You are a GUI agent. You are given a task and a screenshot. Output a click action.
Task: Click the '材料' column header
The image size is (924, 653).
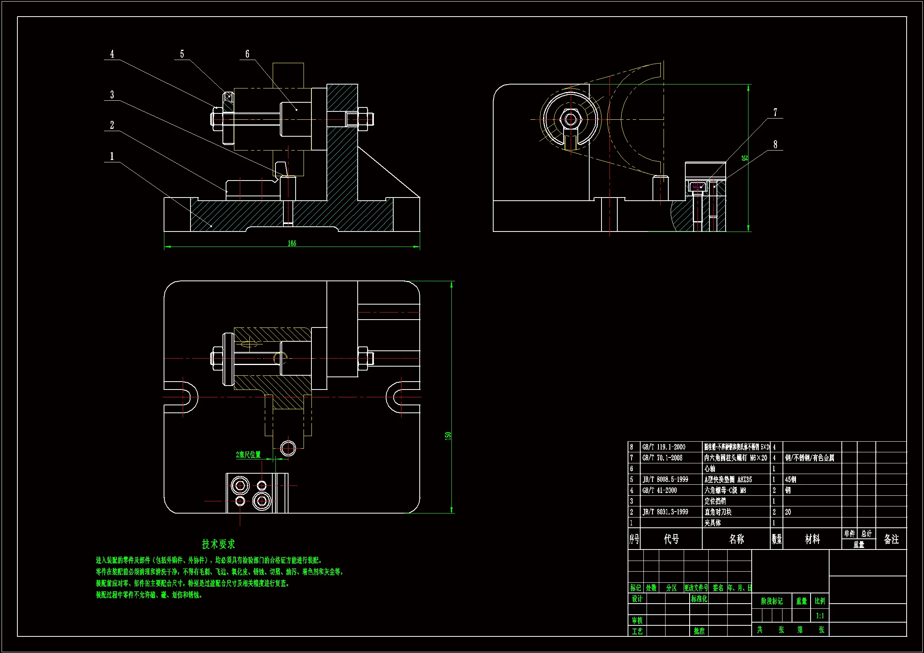point(812,539)
